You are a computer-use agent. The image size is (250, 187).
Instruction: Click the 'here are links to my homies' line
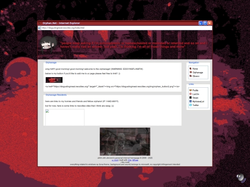[x=82, y=101]
